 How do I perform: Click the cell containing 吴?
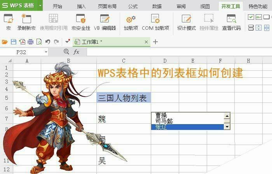pos(124,160)
